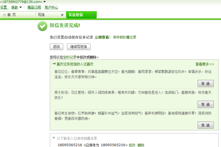This screenshot has width=221, height=147.
Task: Select the 燕子衔泥，花红繁枝 message text
Action: [x=133, y=95]
